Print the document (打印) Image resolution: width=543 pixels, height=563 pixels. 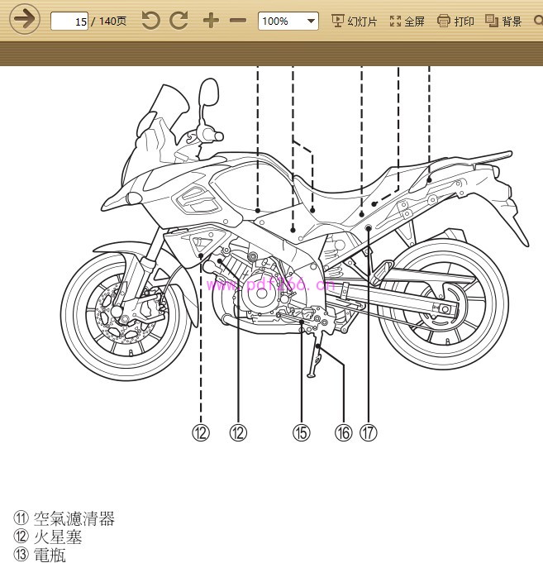click(455, 21)
